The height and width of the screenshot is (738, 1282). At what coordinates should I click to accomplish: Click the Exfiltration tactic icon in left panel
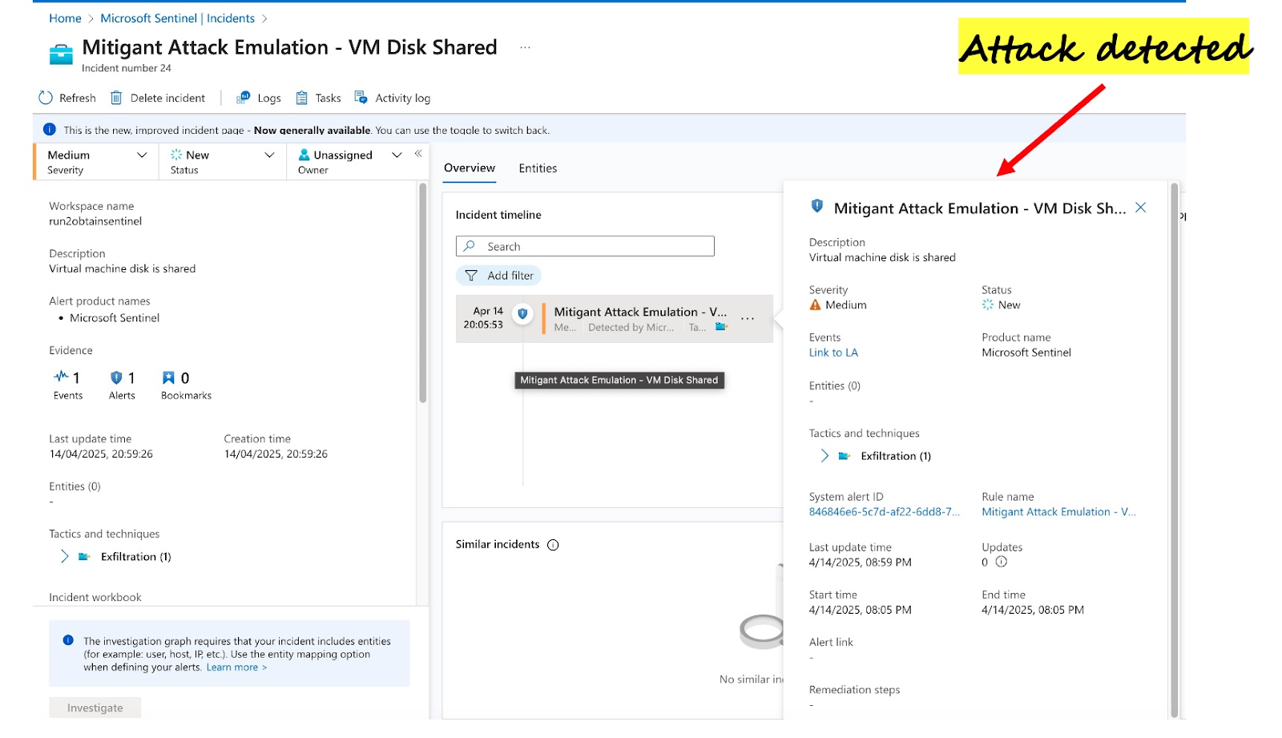tap(84, 556)
